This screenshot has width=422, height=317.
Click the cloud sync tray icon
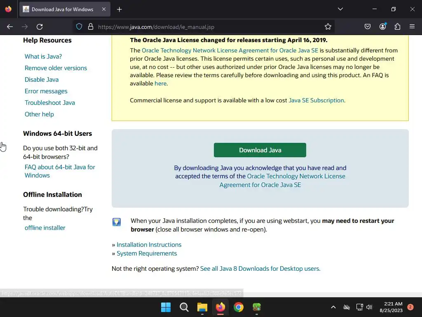(347, 307)
